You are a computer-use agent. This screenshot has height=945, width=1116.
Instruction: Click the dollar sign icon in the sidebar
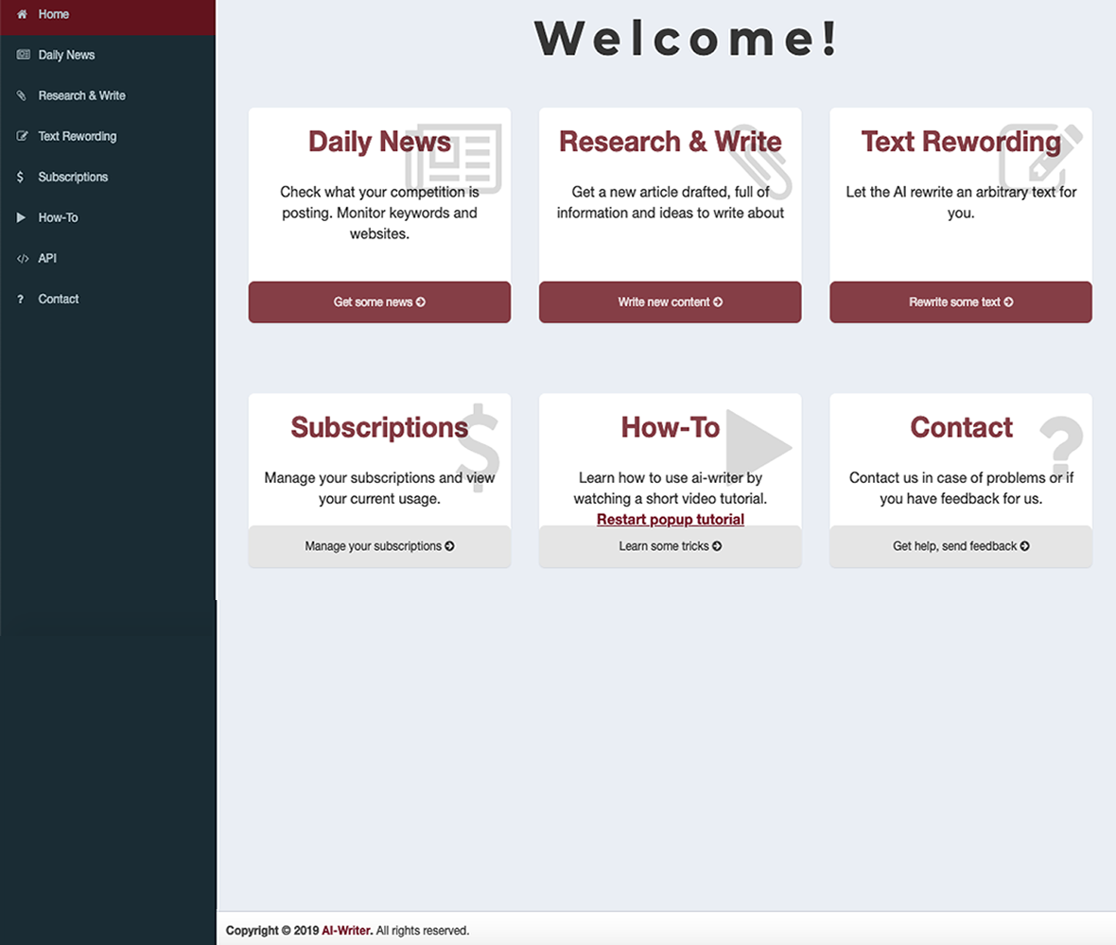pyautogui.click(x=20, y=177)
